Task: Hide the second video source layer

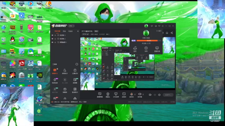Action: point(52,39)
